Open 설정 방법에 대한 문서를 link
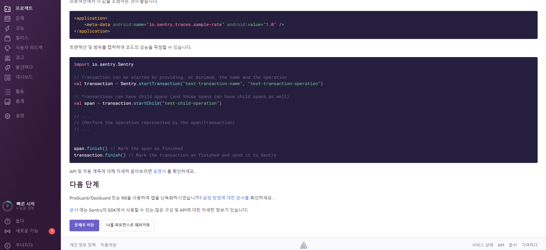Viewport: 546px width, 250px height. 226,198
